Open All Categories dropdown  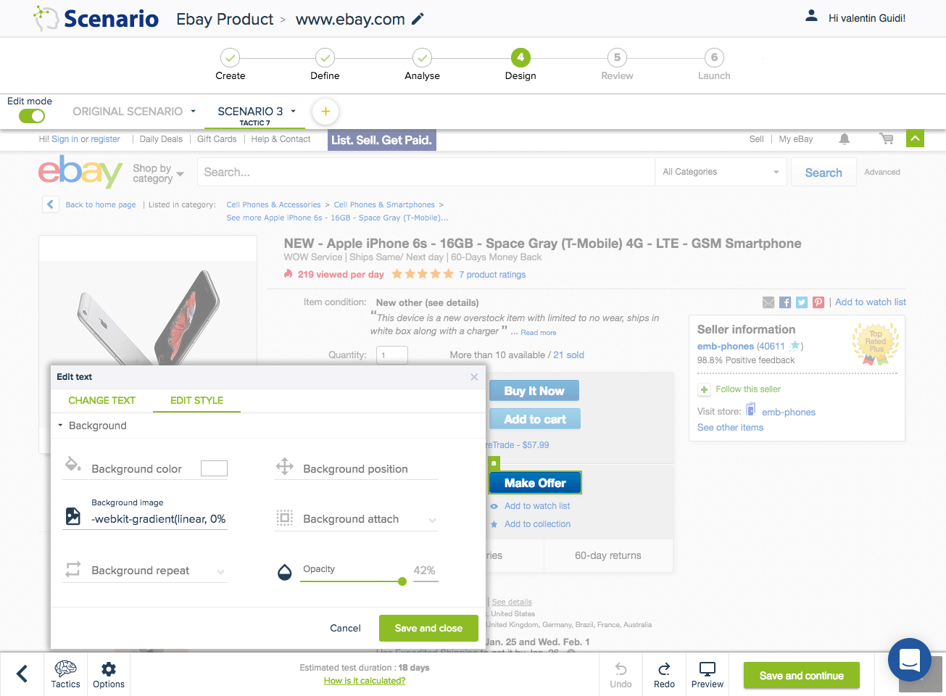(x=721, y=173)
